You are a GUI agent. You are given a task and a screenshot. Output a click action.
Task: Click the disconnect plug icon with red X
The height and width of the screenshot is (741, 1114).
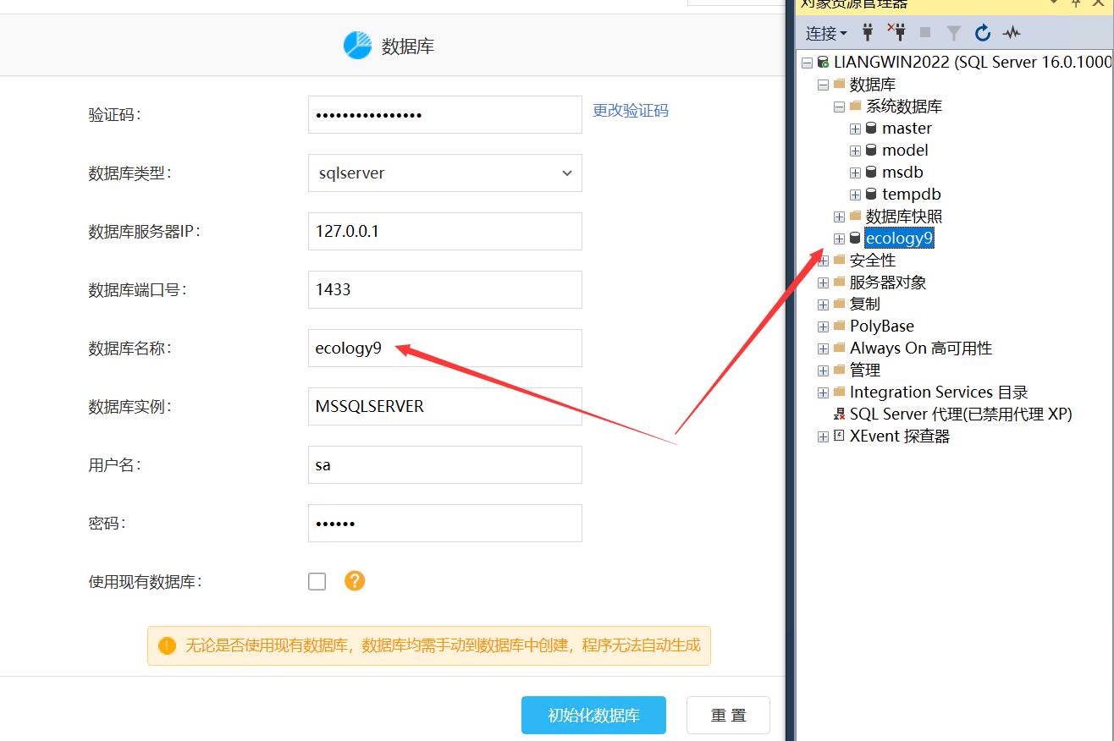pos(896,32)
